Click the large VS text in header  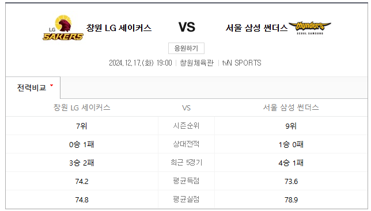(x=187, y=27)
